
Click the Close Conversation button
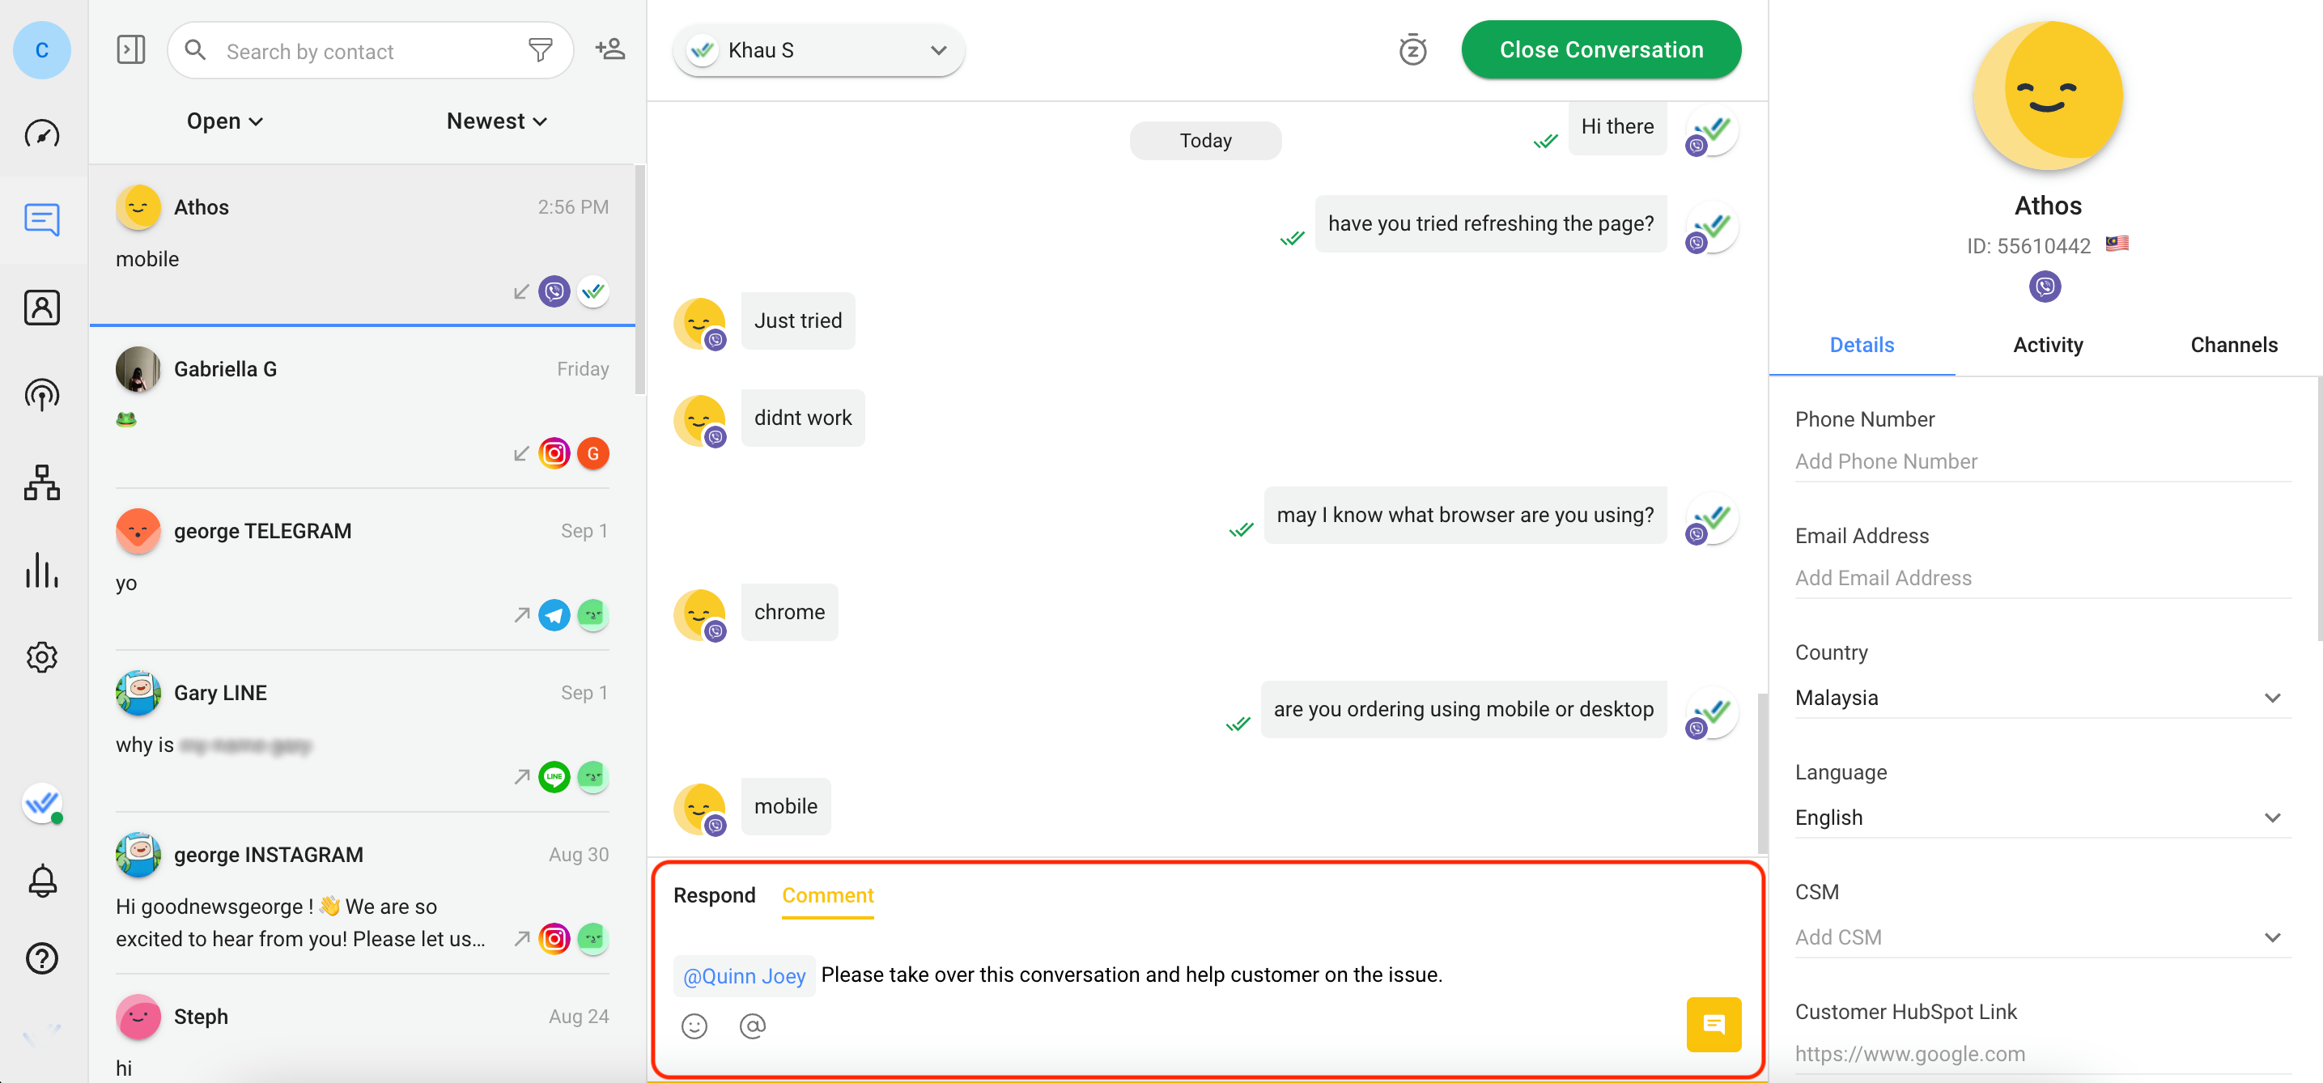tap(1601, 50)
